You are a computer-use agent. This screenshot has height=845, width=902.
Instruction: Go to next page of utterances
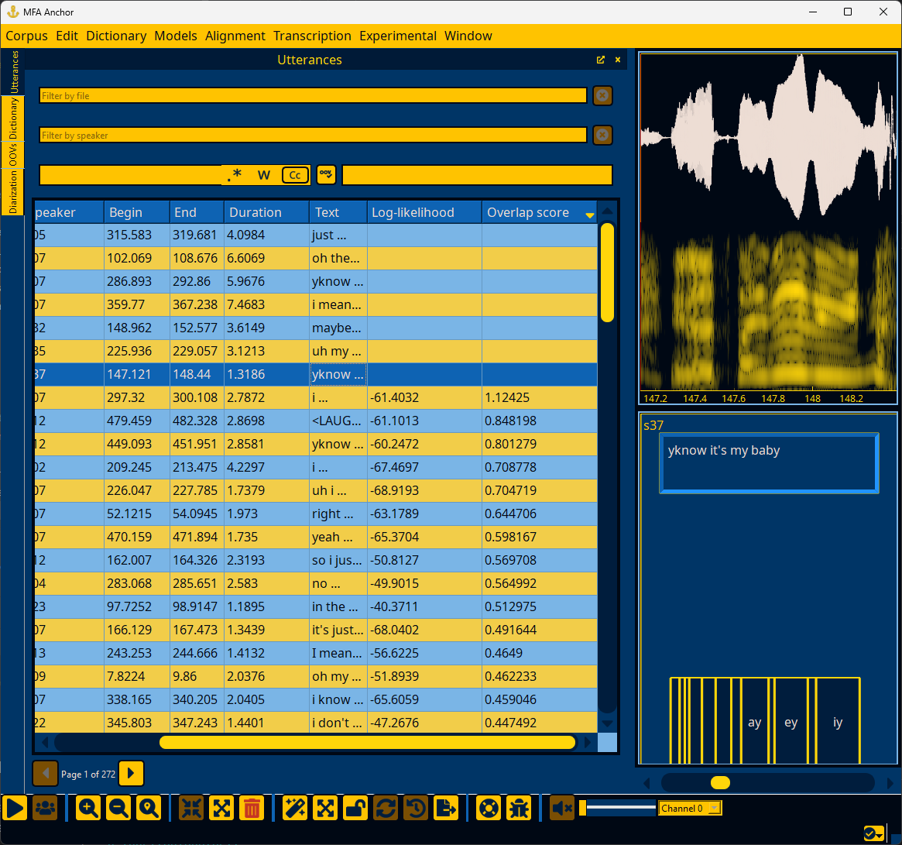coord(131,774)
